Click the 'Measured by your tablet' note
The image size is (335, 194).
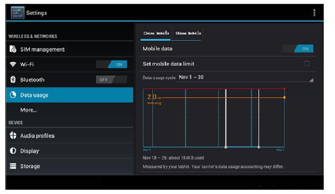pyautogui.click(x=213, y=167)
